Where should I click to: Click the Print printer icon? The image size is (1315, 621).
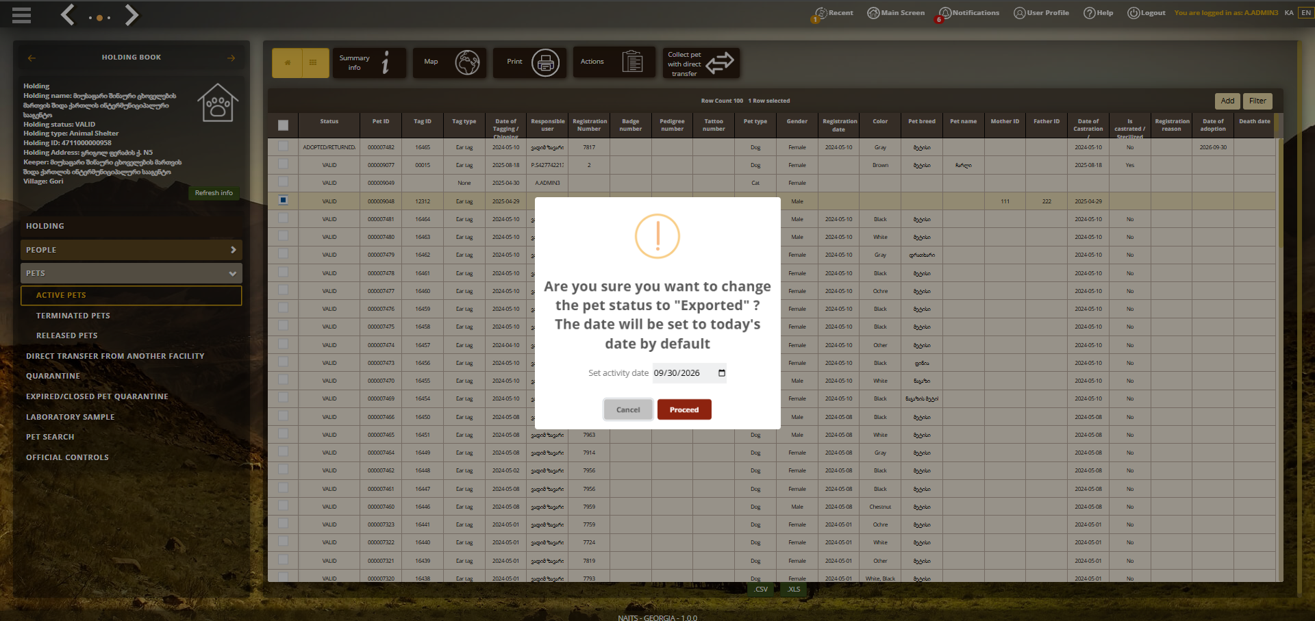(x=545, y=63)
